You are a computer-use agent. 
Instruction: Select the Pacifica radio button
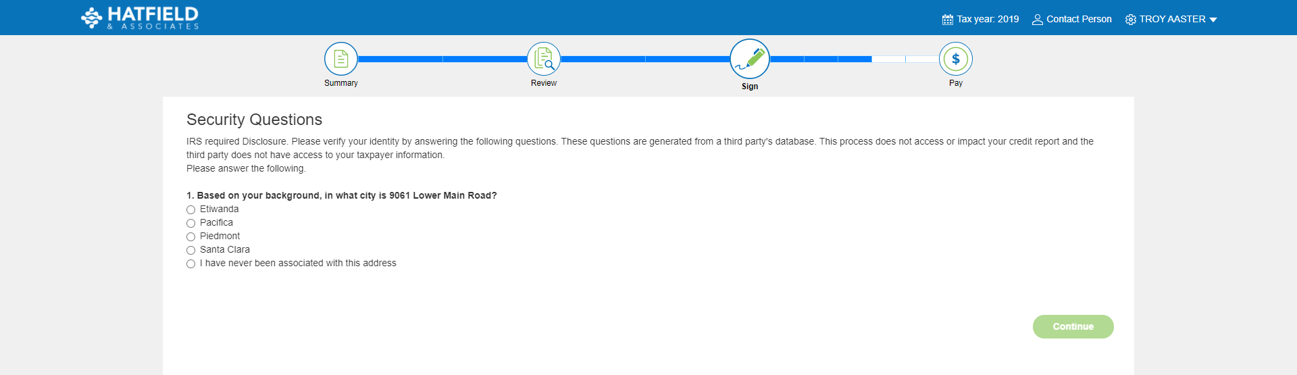coord(191,223)
